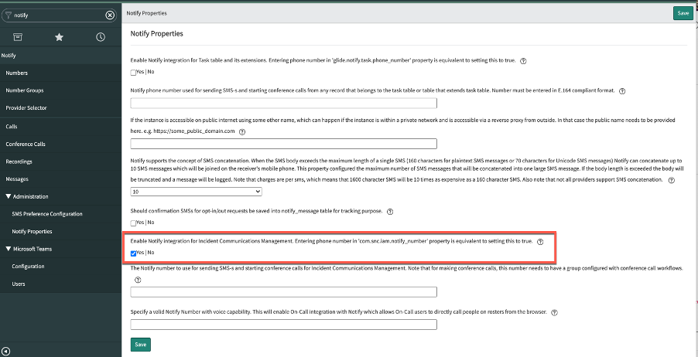
Task: Open SMS Preference Configuration link
Action: pos(47,214)
